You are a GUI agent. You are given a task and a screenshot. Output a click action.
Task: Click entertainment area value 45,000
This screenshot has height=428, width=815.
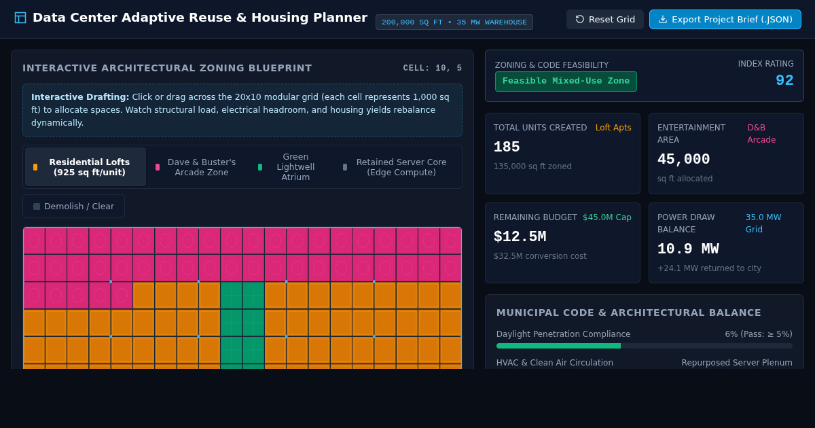click(x=683, y=160)
